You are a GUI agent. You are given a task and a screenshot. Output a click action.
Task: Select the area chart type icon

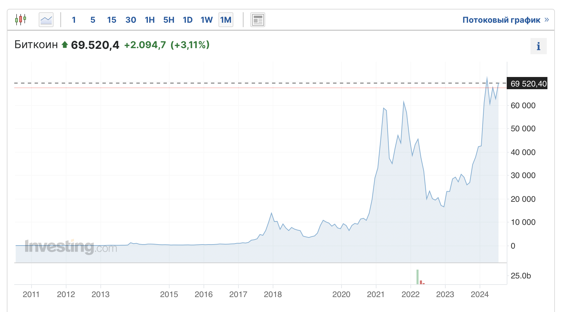click(46, 20)
